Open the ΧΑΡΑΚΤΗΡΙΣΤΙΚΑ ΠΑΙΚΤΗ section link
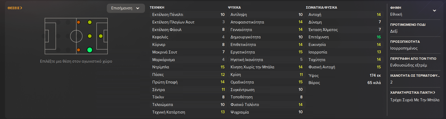The width and height of the screenshot is (446, 119). 412,92
